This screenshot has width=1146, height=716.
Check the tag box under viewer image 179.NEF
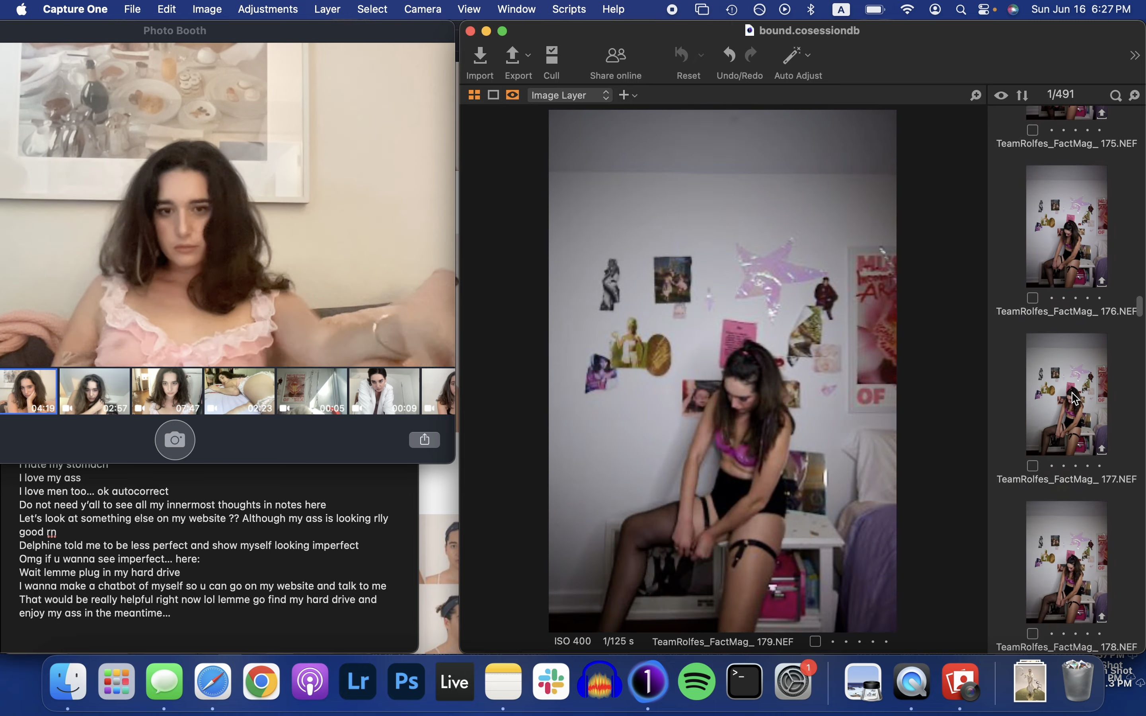[x=815, y=642]
